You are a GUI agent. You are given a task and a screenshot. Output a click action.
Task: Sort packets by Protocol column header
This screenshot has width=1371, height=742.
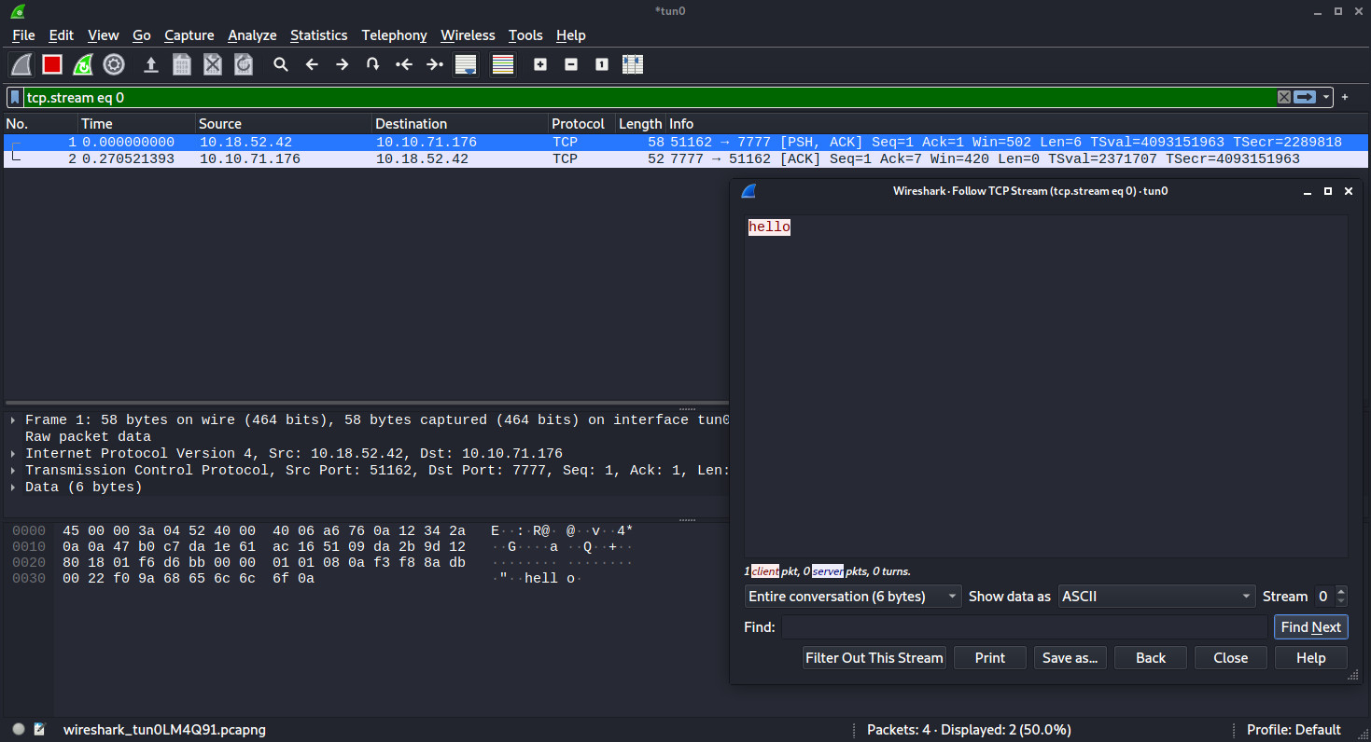(581, 124)
